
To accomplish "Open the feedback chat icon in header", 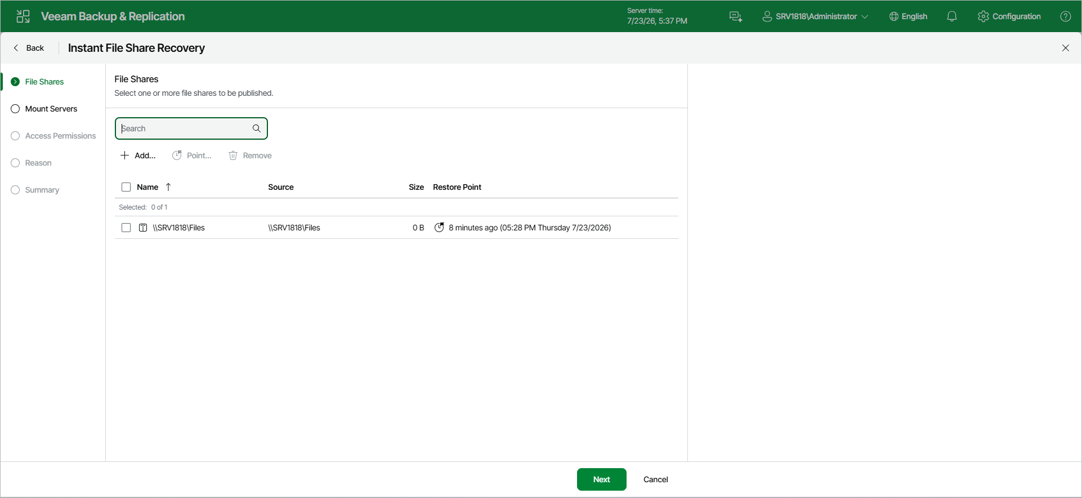I will (736, 16).
